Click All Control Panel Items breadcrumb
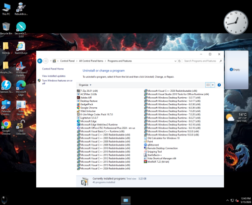The height and width of the screenshot is (205, 252). coord(91,61)
